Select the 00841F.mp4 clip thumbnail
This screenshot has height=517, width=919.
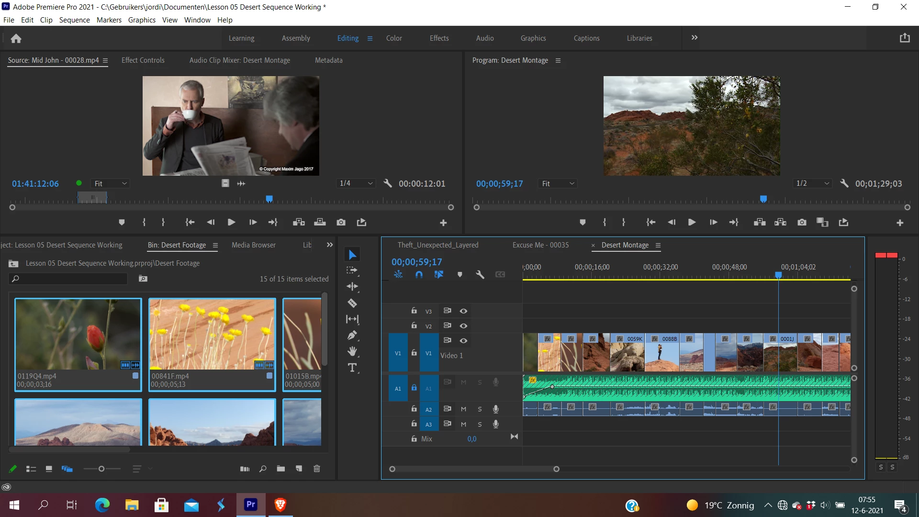tap(212, 334)
